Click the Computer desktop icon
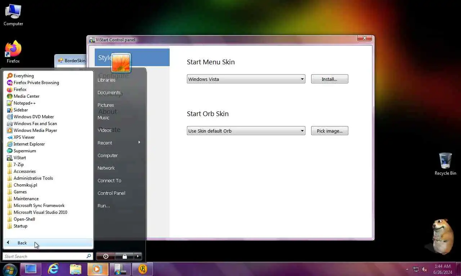 (x=13, y=15)
